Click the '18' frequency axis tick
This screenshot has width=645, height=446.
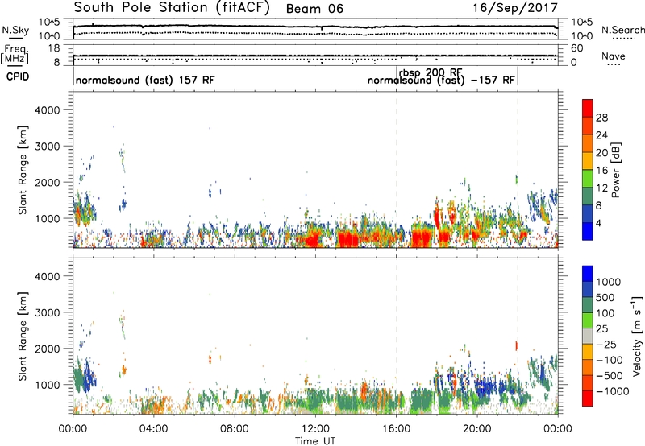[53, 48]
